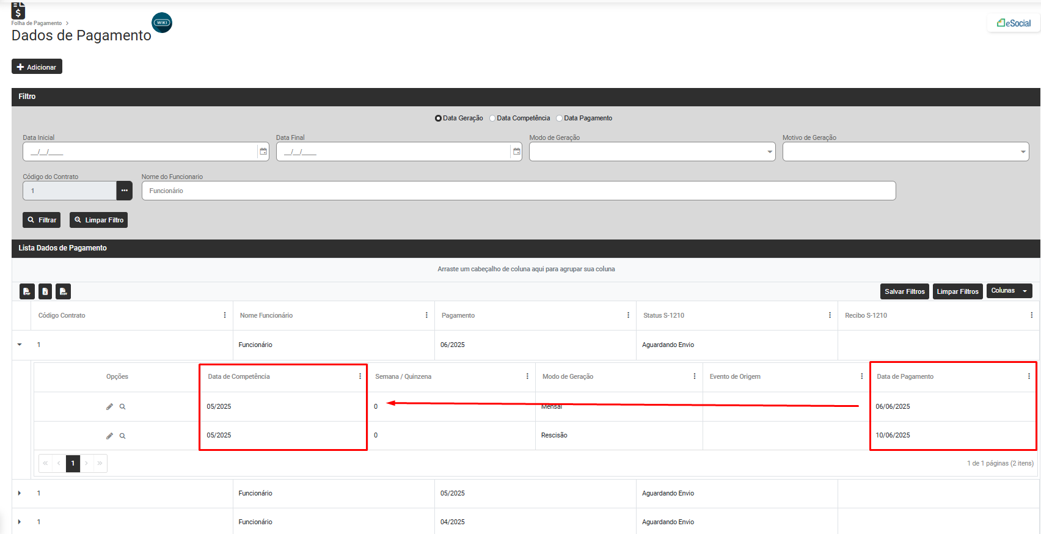The height and width of the screenshot is (534, 1041).
Task: Click the Folha de Pagamento breadcrumb
Action: pos(37,23)
